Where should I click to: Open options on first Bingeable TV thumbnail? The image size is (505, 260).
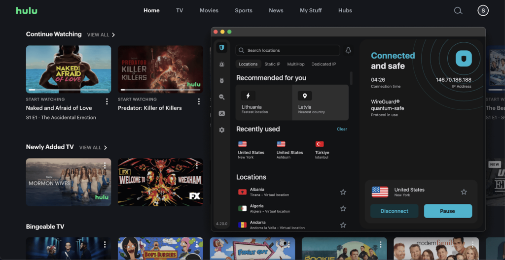click(x=105, y=245)
